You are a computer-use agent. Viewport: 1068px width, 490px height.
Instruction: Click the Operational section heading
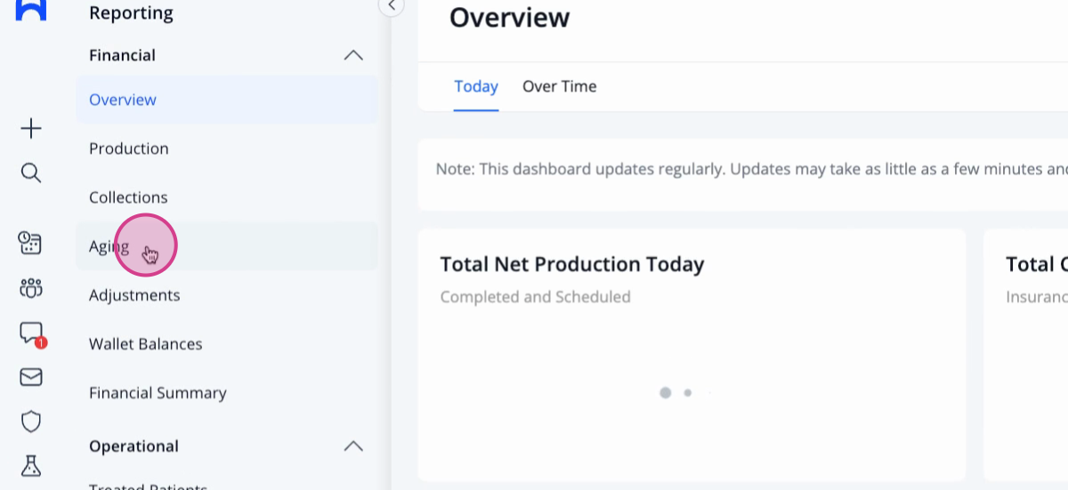(x=133, y=446)
